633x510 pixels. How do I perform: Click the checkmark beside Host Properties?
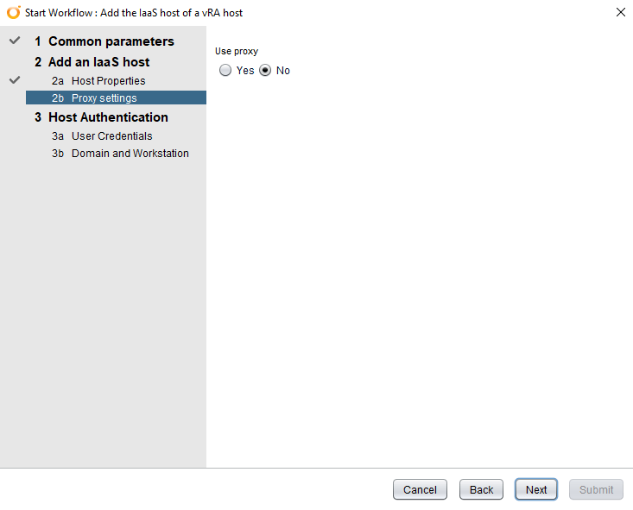coord(14,80)
